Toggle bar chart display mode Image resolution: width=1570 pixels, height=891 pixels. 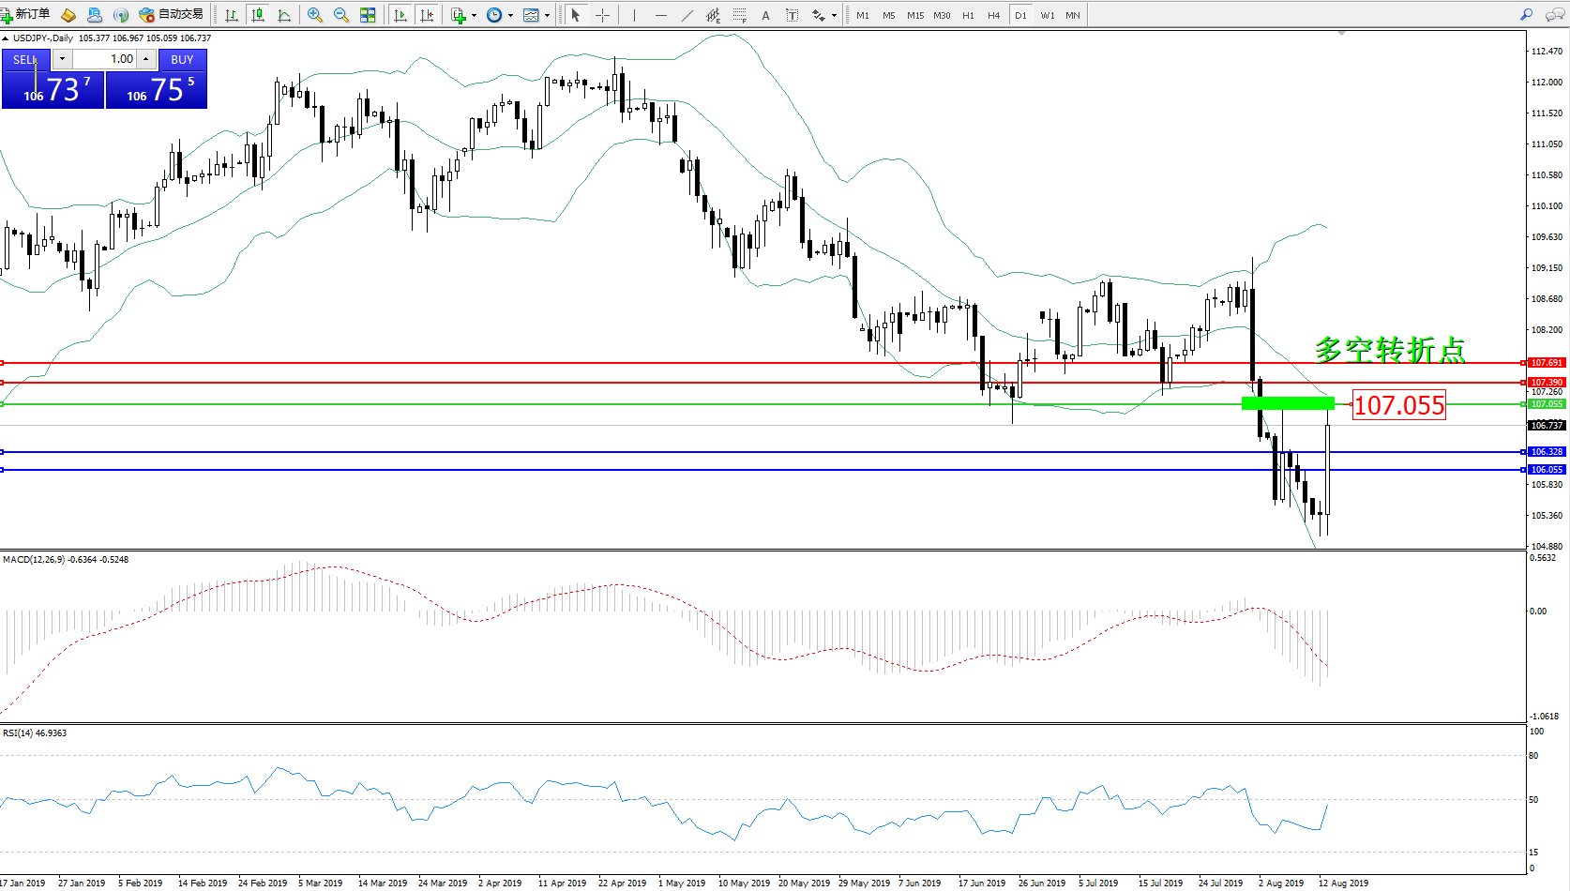click(232, 15)
